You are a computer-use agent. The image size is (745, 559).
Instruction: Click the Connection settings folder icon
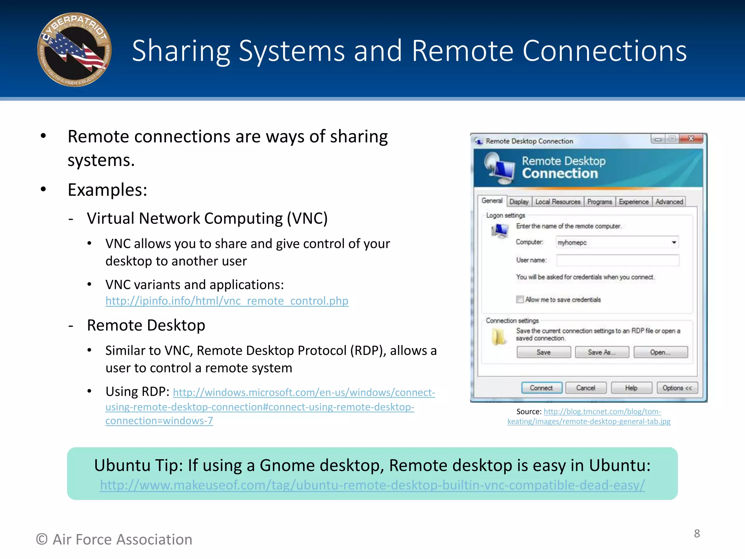coord(499,337)
